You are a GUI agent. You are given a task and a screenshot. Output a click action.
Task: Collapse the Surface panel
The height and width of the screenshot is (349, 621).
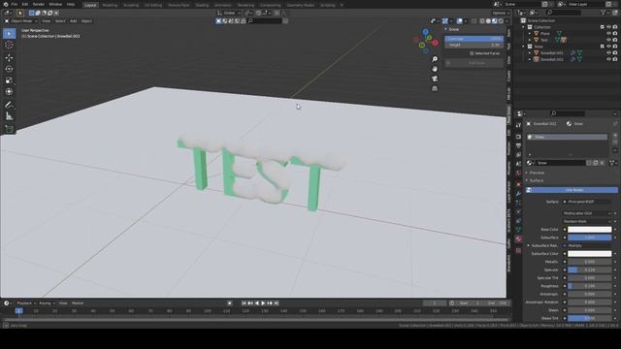[537, 181]
